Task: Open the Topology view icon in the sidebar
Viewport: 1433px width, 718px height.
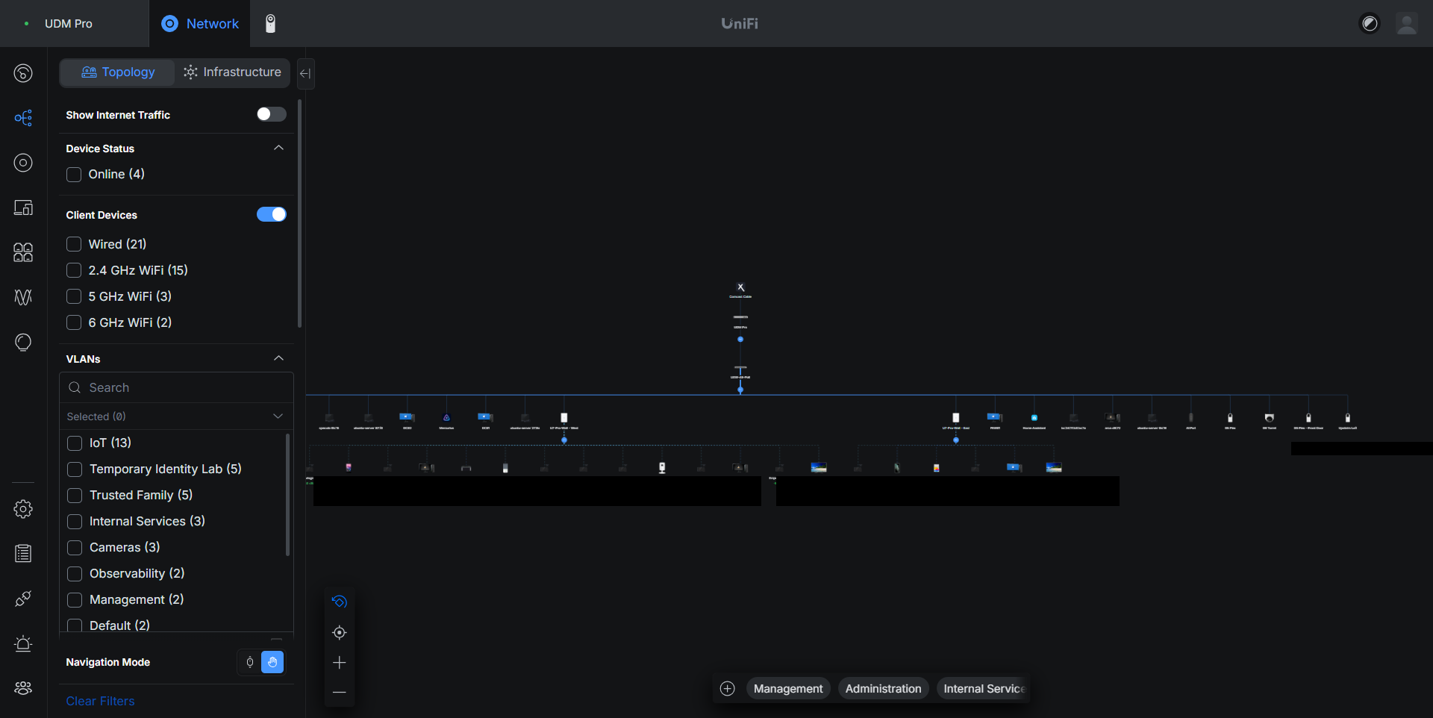Action: coord(23,118)
